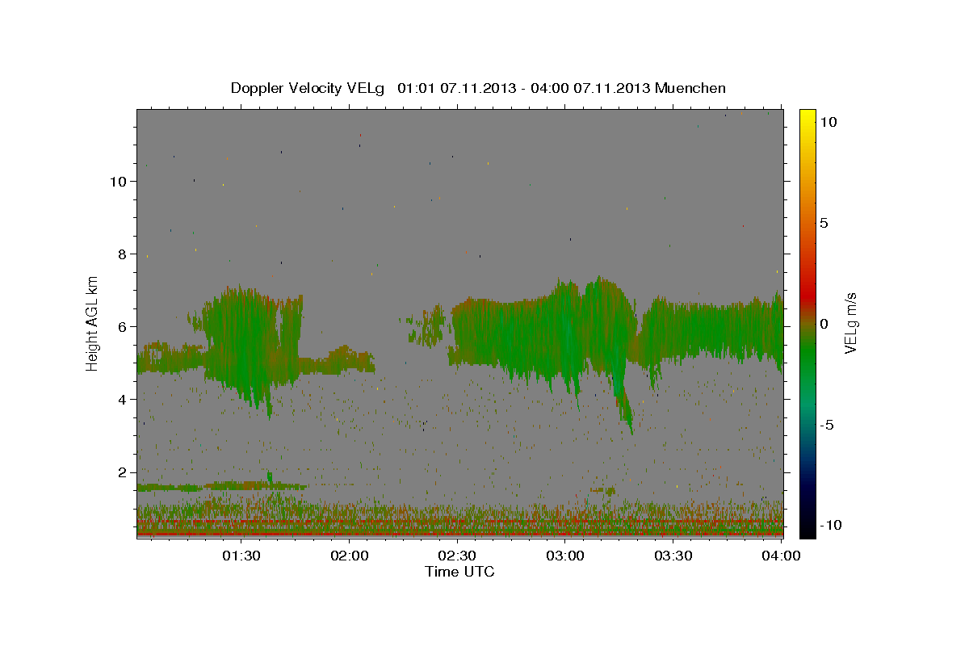
Task: Click the height axis label 10
Action: [x=118, y=182]
